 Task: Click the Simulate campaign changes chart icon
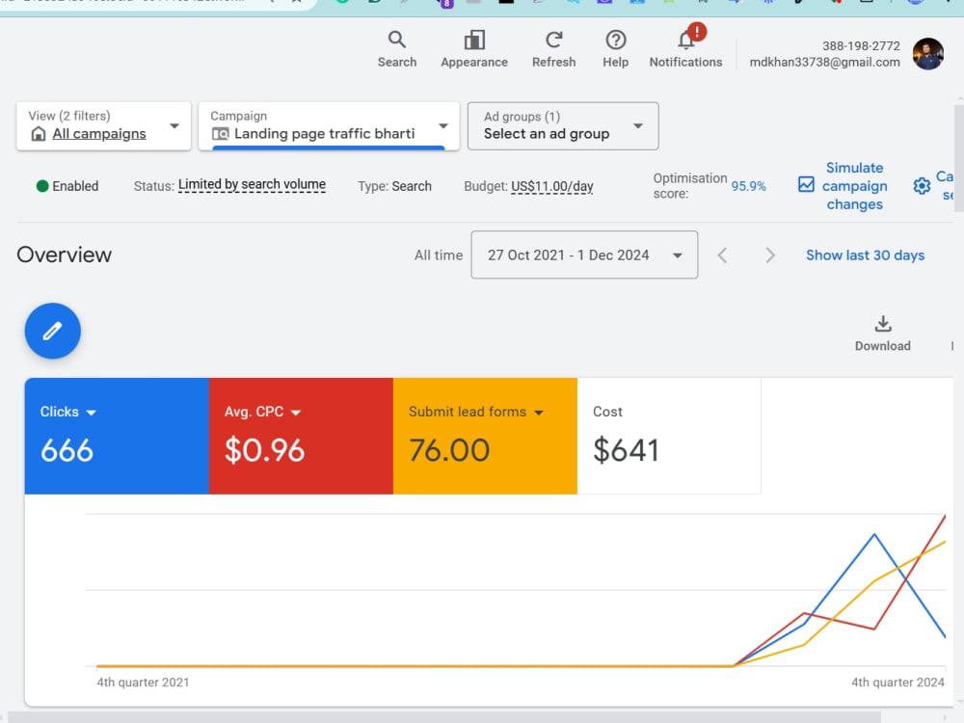point(806,184)
